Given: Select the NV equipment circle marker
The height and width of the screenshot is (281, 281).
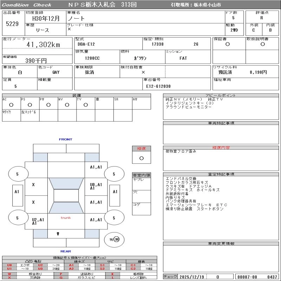Looking at the screenshot, I should tap(67, 105).
